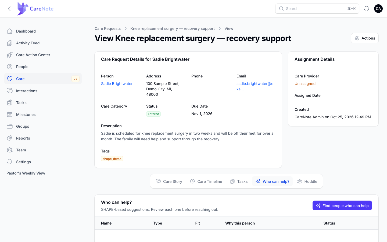
Task: Open Care Action Center page
Action: pos(43,55)
